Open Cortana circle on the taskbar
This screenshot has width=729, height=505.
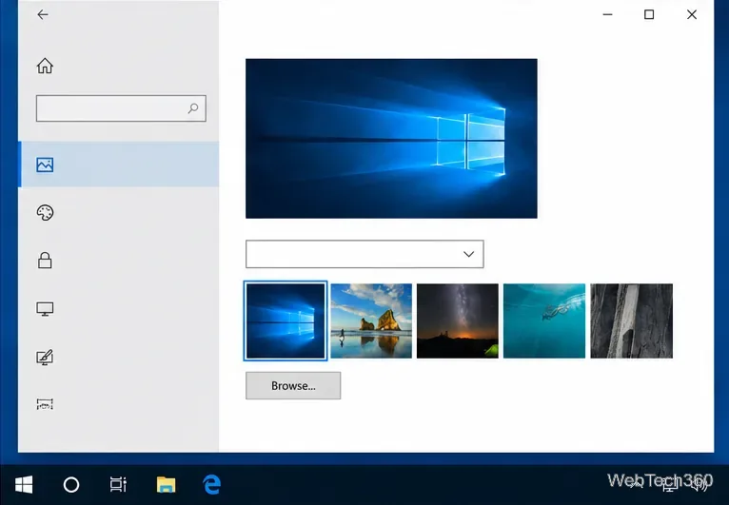(71, 485)
